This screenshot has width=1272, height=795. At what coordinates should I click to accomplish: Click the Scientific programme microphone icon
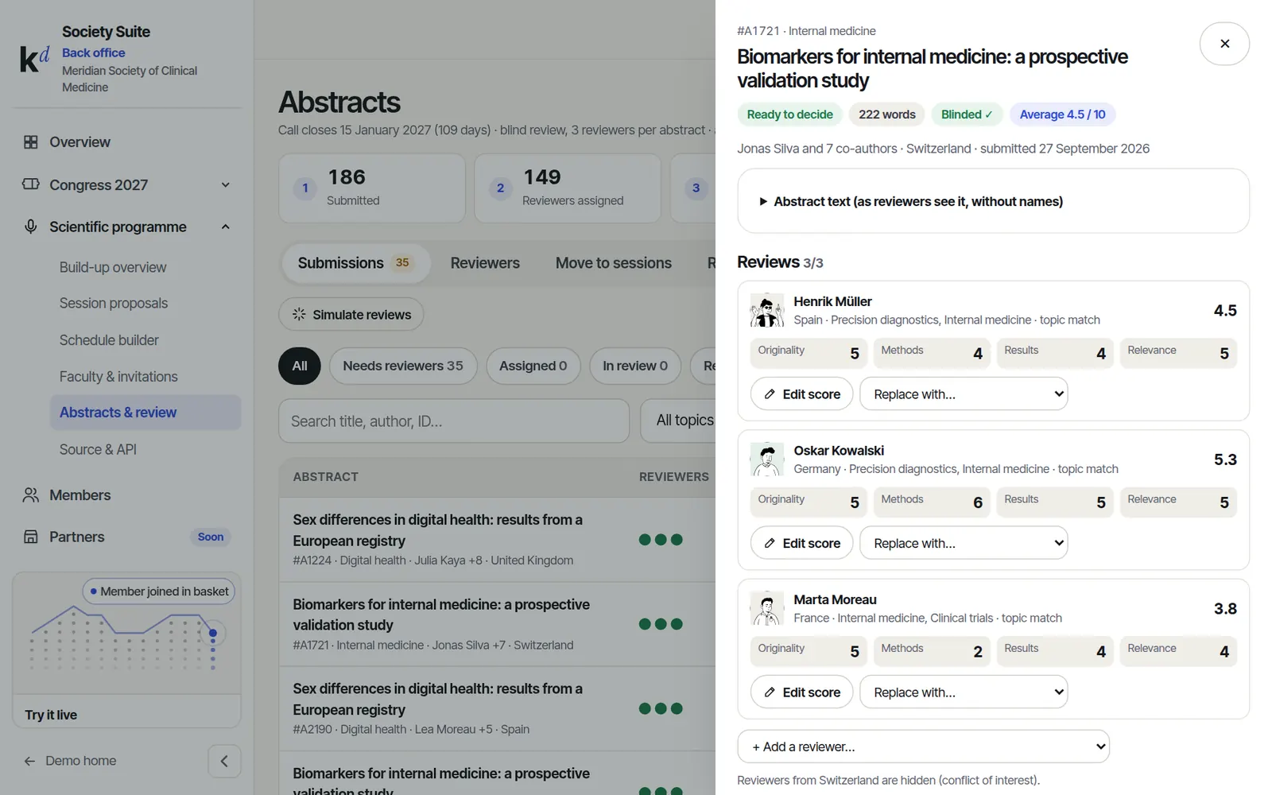coord(31,227)
